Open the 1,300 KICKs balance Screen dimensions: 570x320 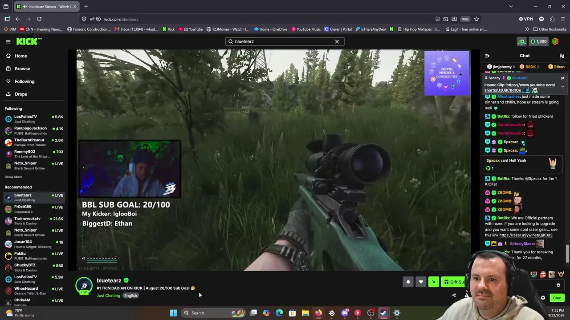tap(538, 41)
